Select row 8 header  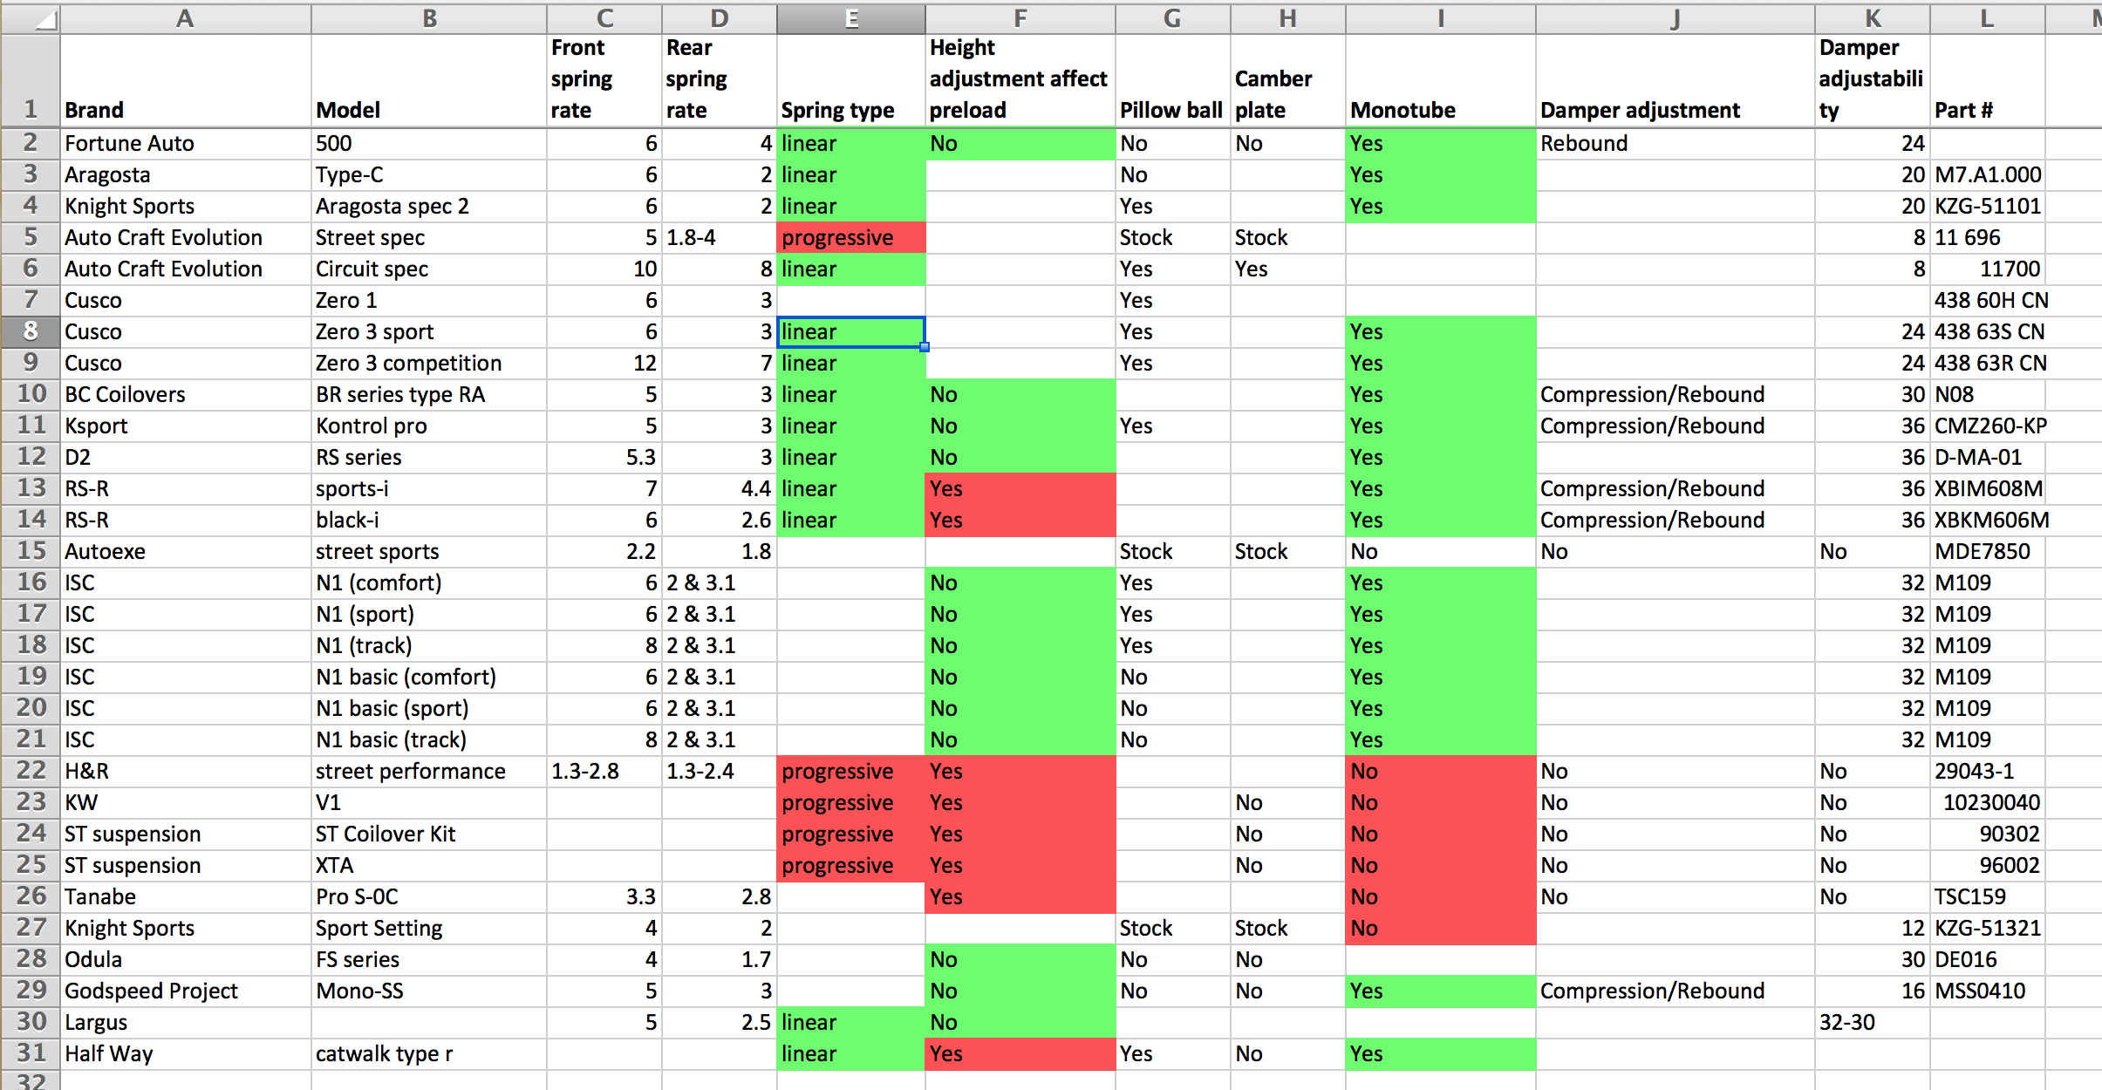pos(31,331)
